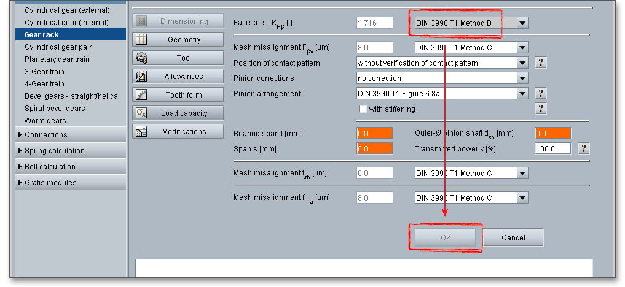Viewport: 625px width, 287px height.
Task: Open Pinion arrangement dropdown
Action: (522, 94)
